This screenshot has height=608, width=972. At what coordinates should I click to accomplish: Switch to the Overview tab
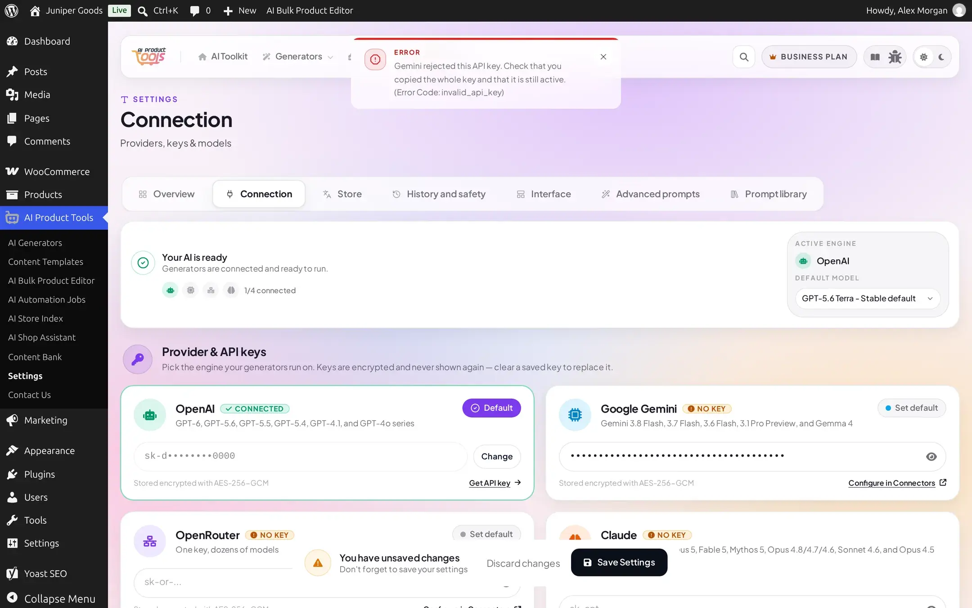(167, 194)
